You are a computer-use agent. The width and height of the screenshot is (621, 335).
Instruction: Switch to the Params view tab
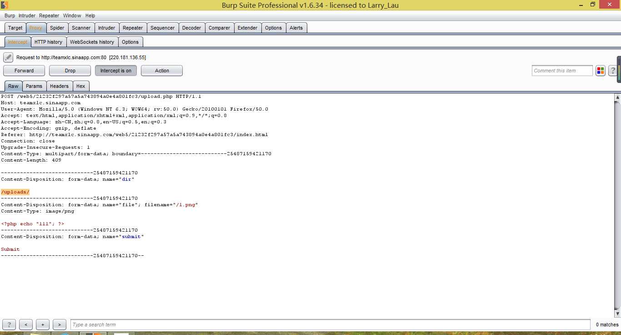click(x=34, y=86)
